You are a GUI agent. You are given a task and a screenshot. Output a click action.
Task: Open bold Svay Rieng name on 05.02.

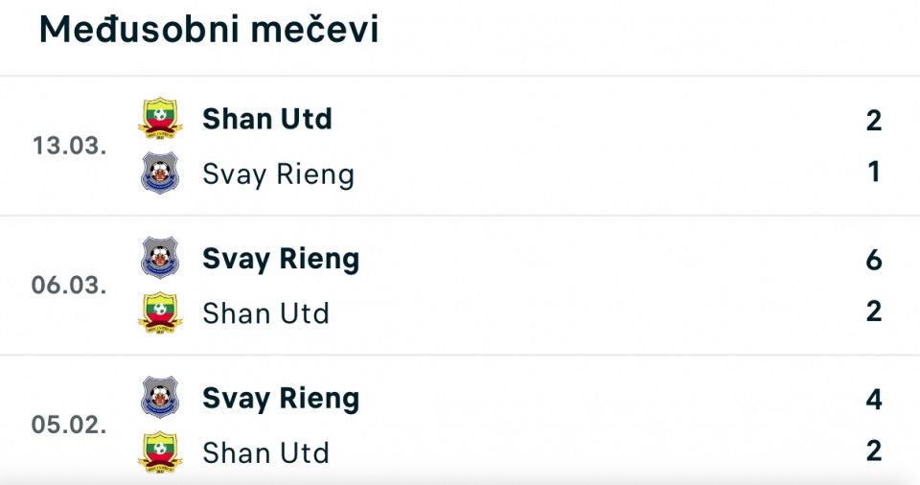click(x=281, y=400)
